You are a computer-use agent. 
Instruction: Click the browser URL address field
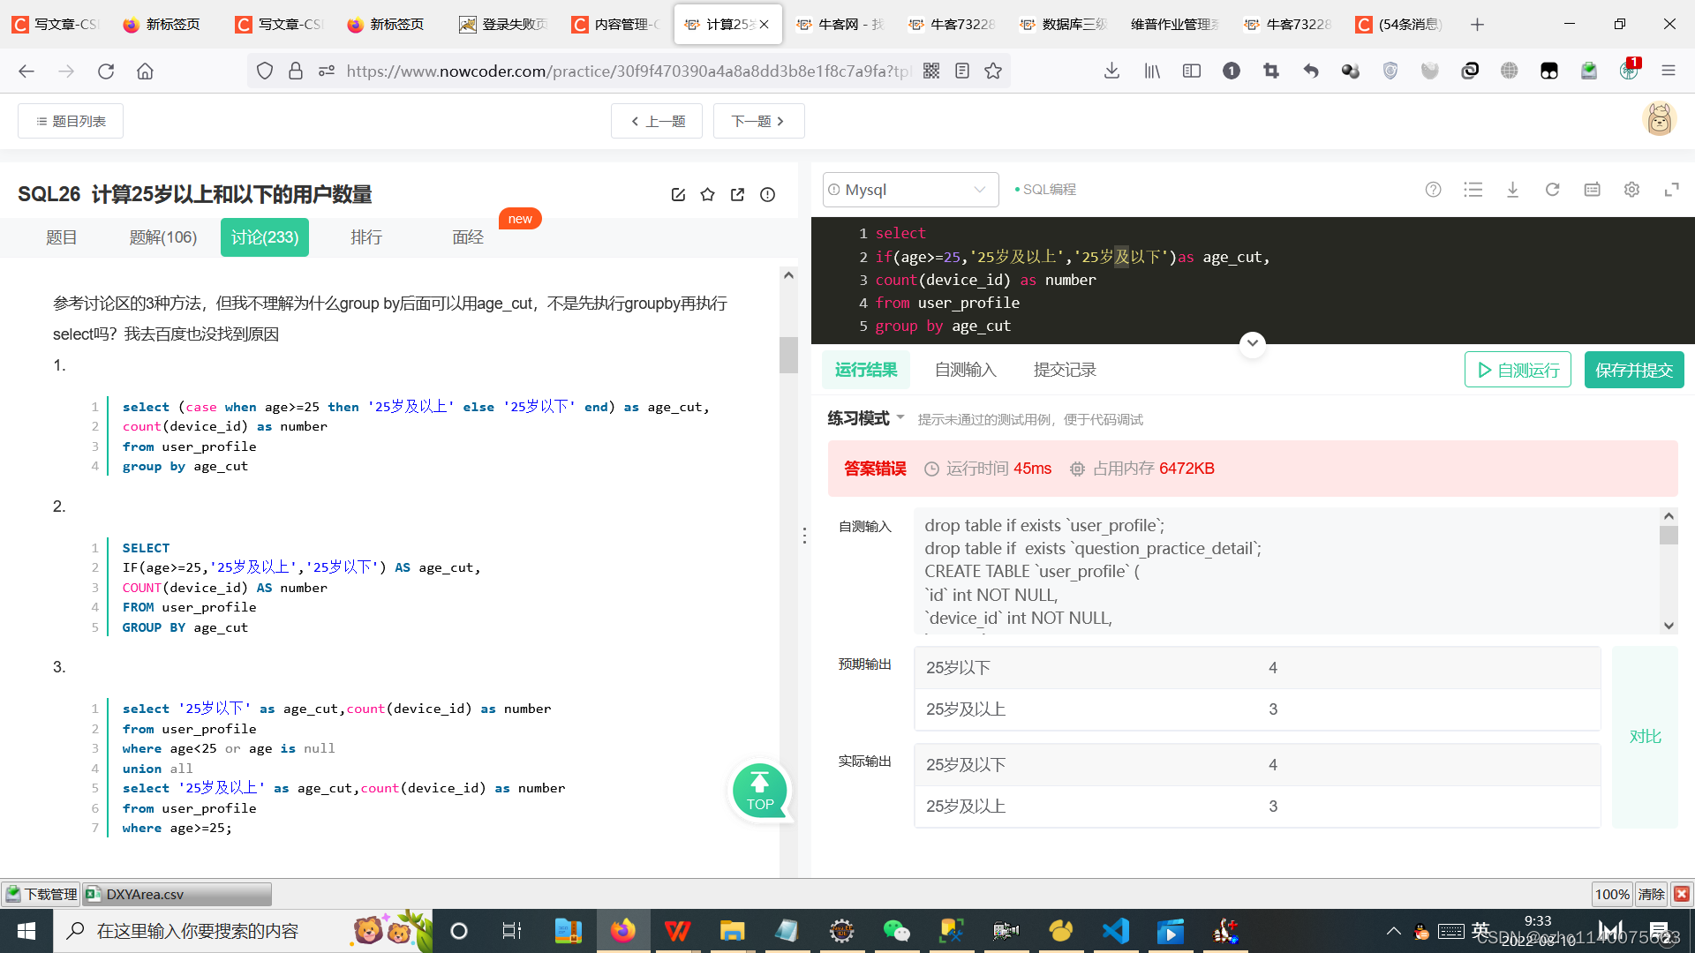tap(627, 71)
